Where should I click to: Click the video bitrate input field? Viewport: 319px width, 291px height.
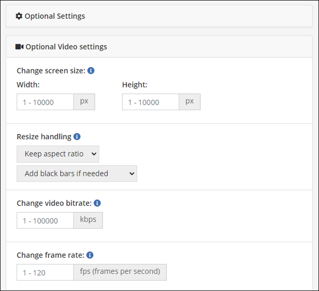(45, 221)
